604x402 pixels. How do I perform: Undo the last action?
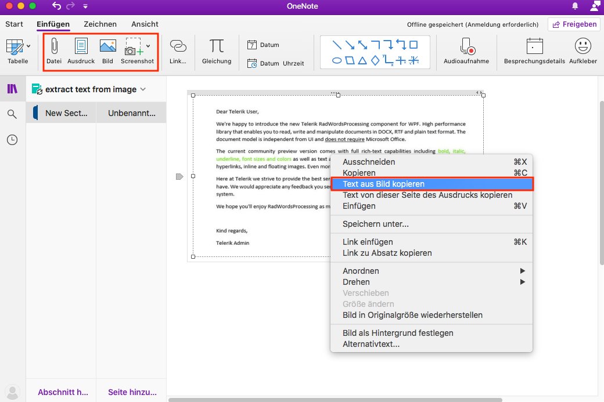(x=57, y=6)
